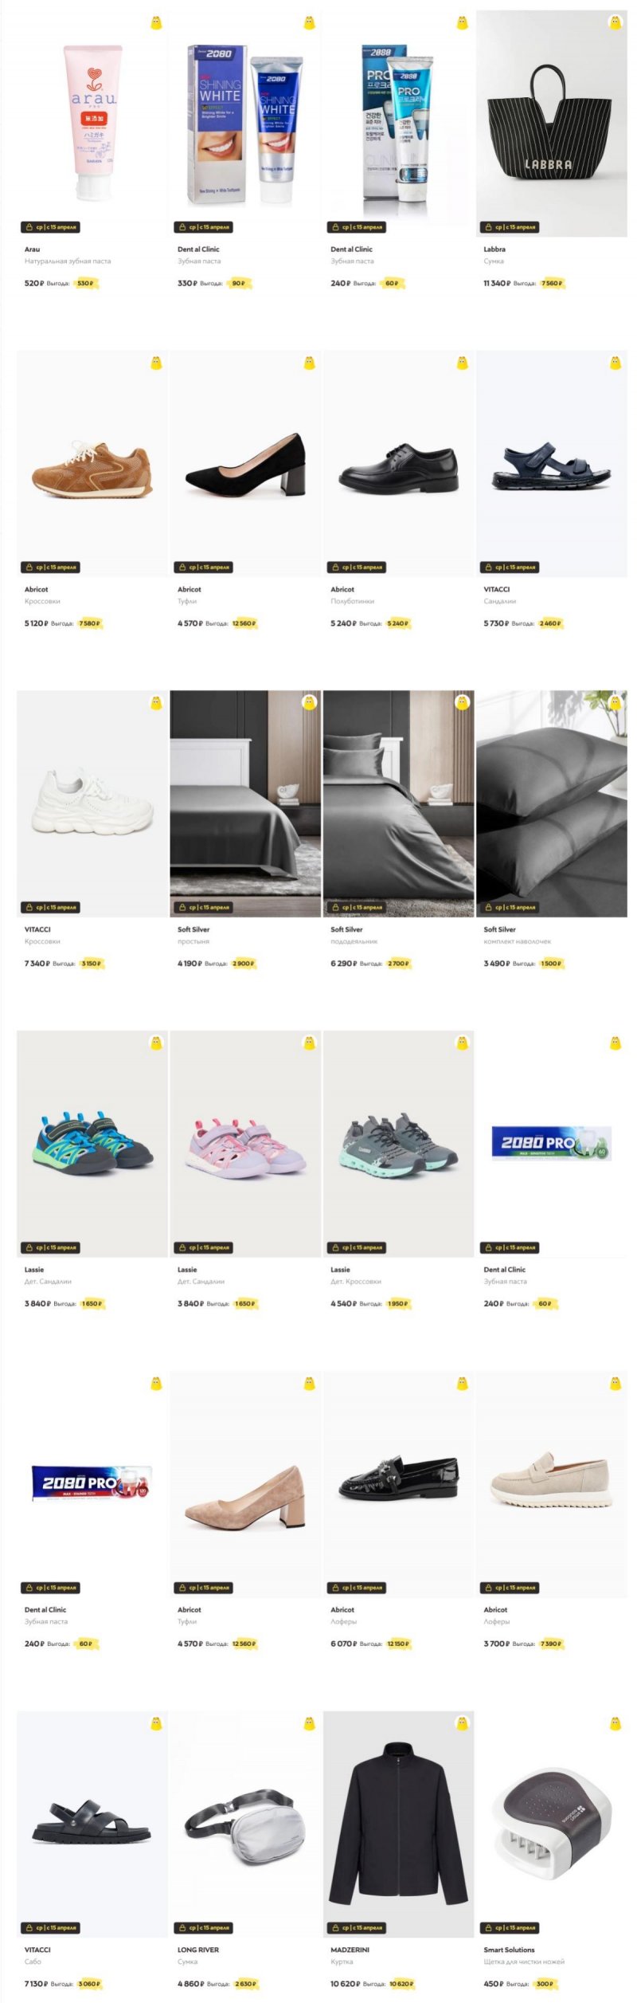Click the yellow mascot icon on Smart Solutions brush card

[615, 1723]
